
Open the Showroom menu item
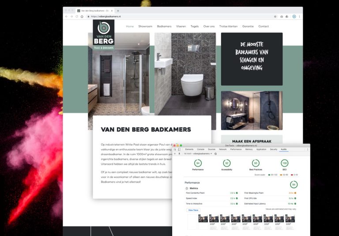click(145, 27)
